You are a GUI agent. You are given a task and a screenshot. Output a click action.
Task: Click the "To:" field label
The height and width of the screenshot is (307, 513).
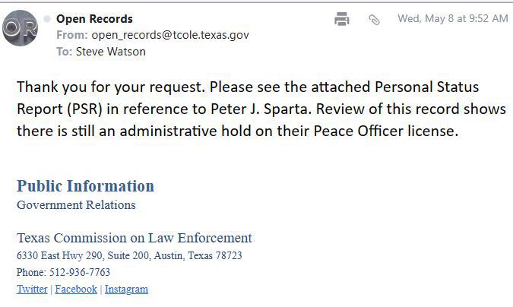coord(64,52)
